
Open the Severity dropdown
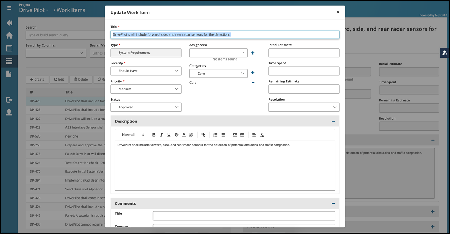pyautogui.click(x=146, y=71)
